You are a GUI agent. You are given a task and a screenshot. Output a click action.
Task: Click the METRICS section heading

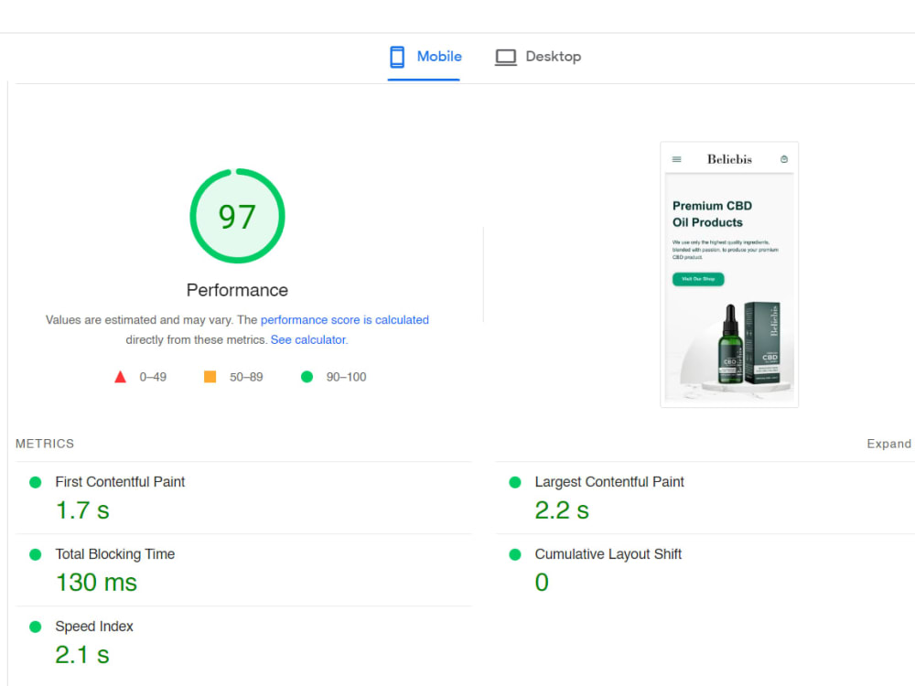coord(45,444)
